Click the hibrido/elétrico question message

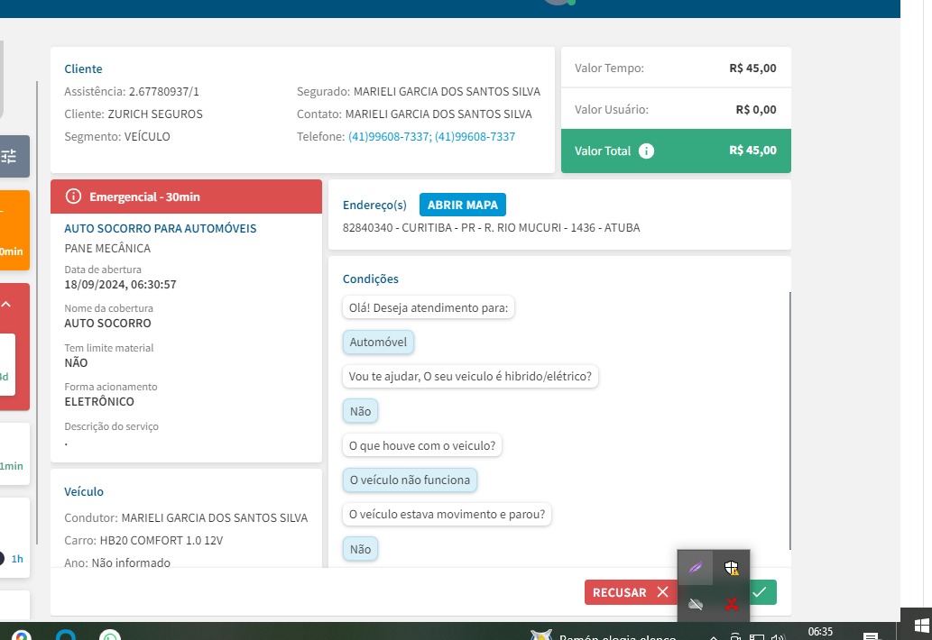click(x=470, y=377)
